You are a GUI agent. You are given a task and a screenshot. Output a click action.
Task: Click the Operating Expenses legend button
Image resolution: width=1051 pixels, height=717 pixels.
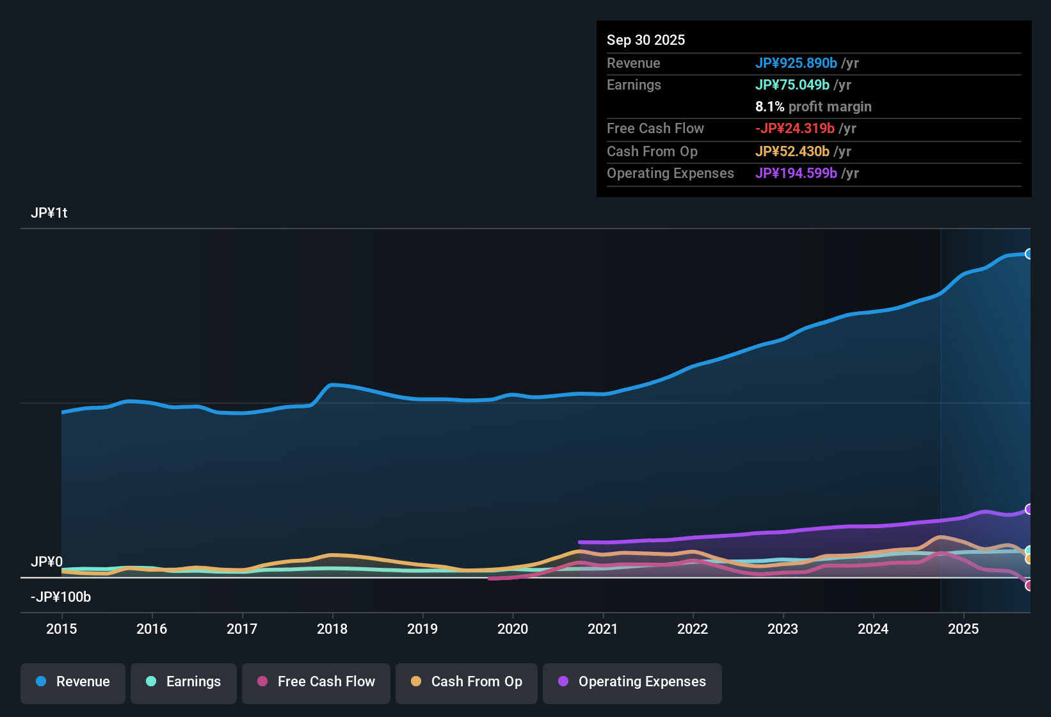coord(632,683)
